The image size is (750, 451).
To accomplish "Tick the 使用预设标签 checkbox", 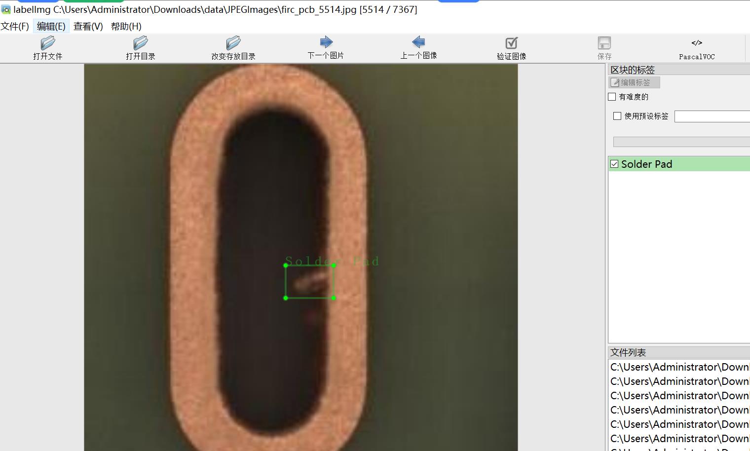I will (x=617, y=116).
